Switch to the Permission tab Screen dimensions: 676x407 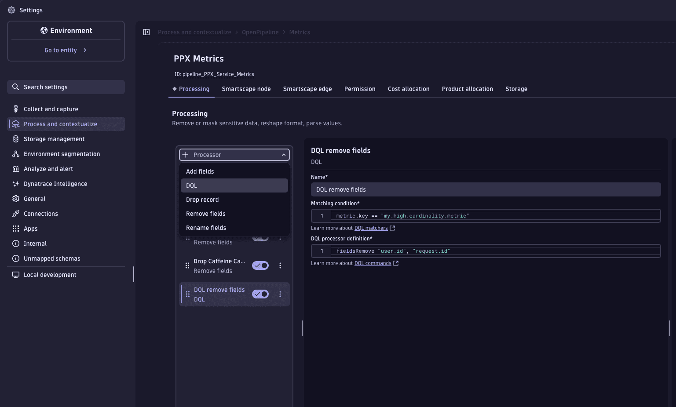360,89
